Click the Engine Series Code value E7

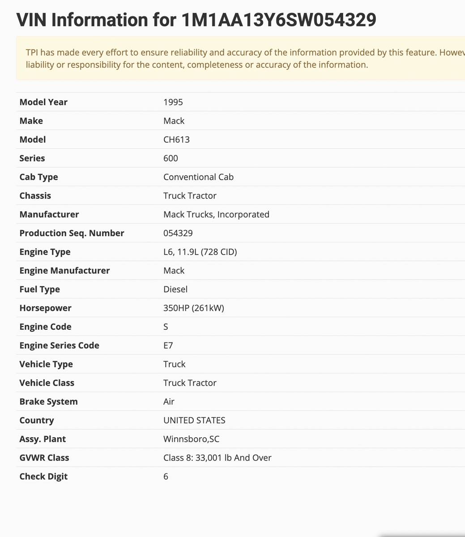coord(168,345)
